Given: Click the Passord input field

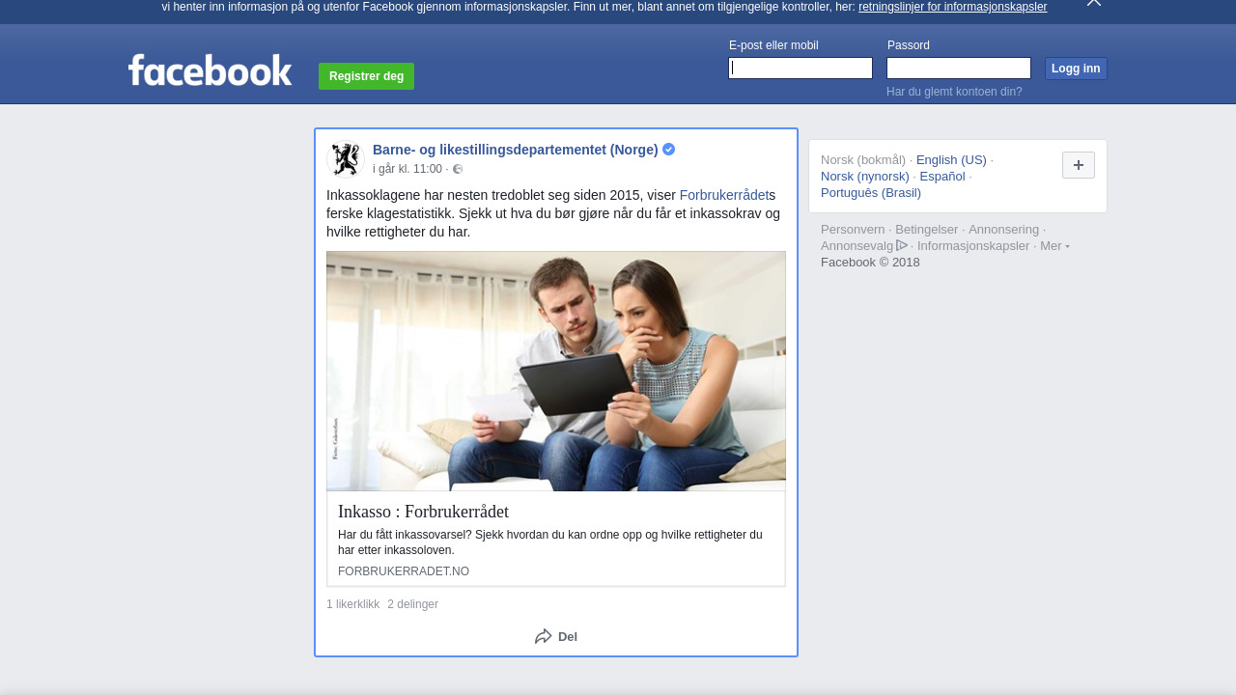Looking at the screenshot, I should tap(958, 68).
